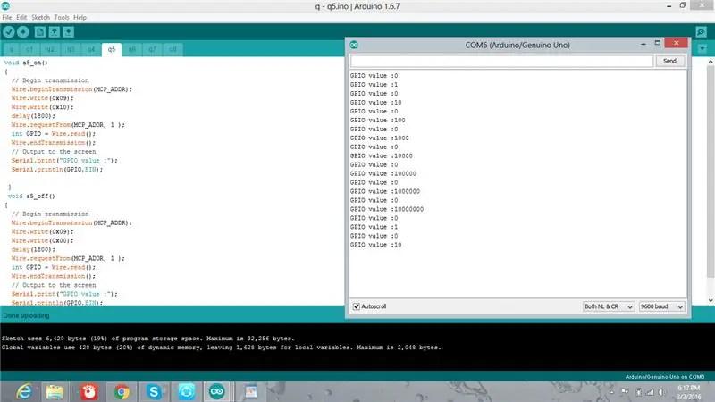Open the tab options dropdown arrow
The image size is (715, 402).
[x=702, y=49]
